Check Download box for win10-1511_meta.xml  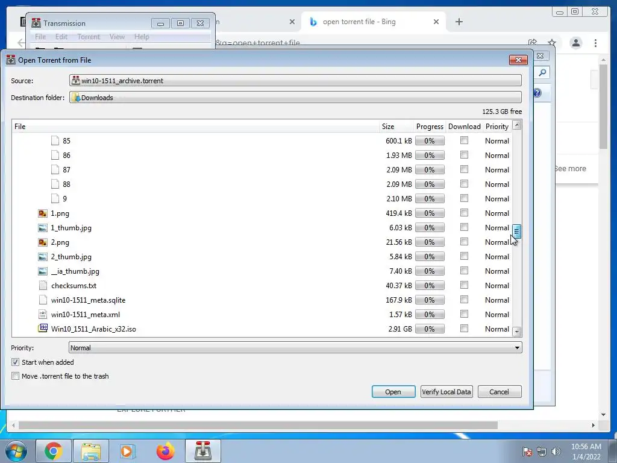[x=465, y=313]
